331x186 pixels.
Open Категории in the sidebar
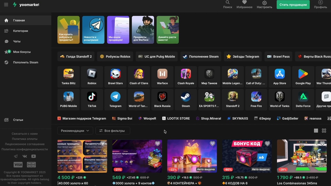point(26,31)
